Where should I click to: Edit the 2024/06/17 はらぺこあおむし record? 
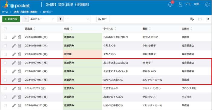(x=14, y=105)
